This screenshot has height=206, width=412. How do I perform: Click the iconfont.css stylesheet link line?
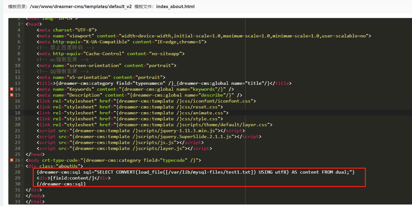click(146, 101)
